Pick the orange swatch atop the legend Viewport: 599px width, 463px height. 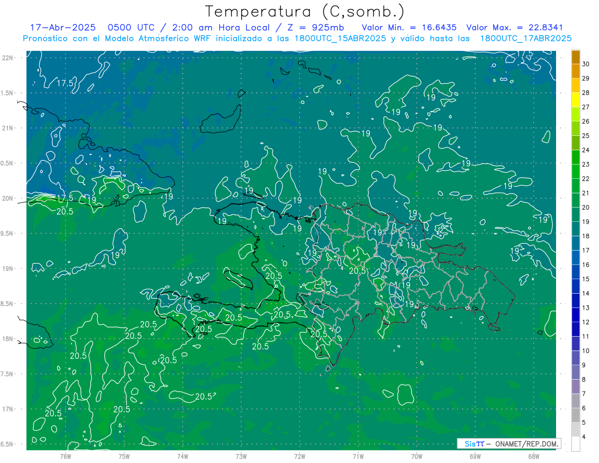576,57
